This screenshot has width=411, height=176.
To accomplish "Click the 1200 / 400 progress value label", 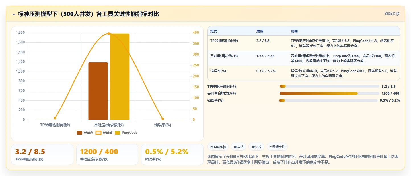I will tap(390, 93).
